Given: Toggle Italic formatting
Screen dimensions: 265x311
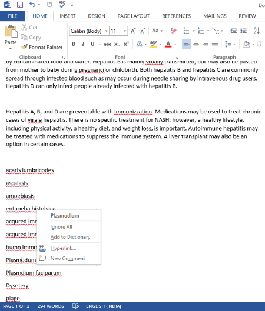Looking at the screenshot, I should (x=83, y=44).
